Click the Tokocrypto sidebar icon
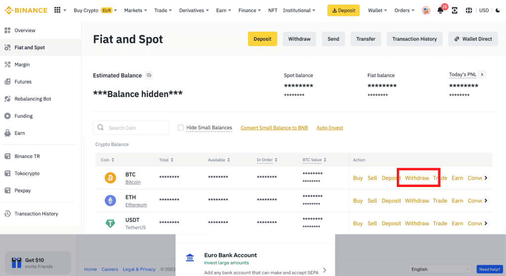Viewport: 506px width, 276px height. (x=7, y=173)
